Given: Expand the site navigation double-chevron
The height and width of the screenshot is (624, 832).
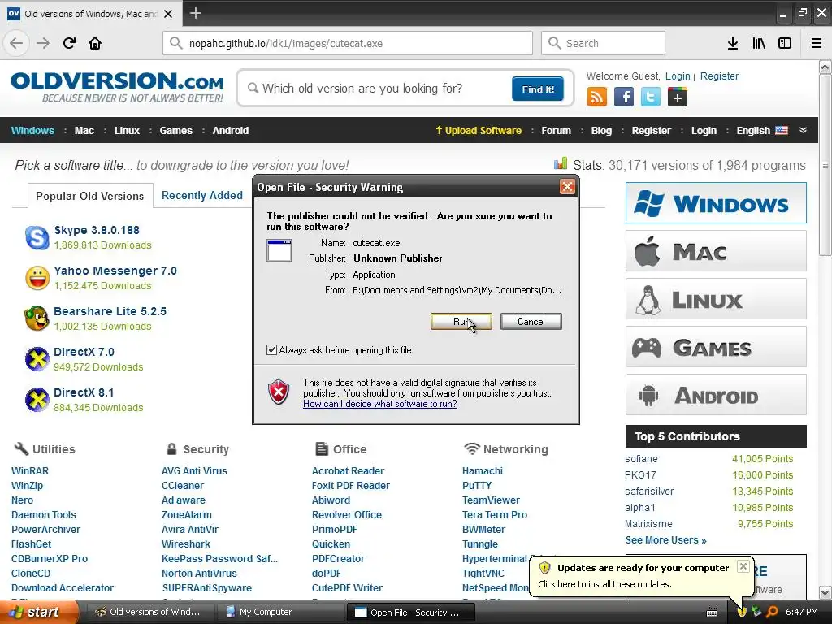Looking at the screenshot, I should (803, 131).
